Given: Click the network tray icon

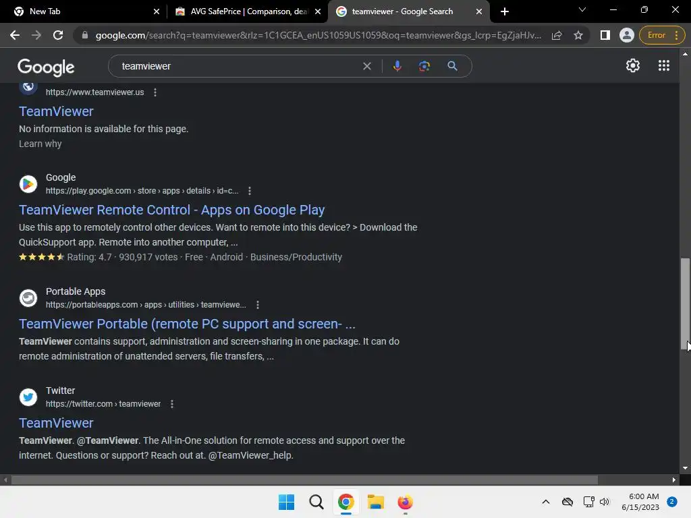Looking at the screenshot, I should click(588, 502).
